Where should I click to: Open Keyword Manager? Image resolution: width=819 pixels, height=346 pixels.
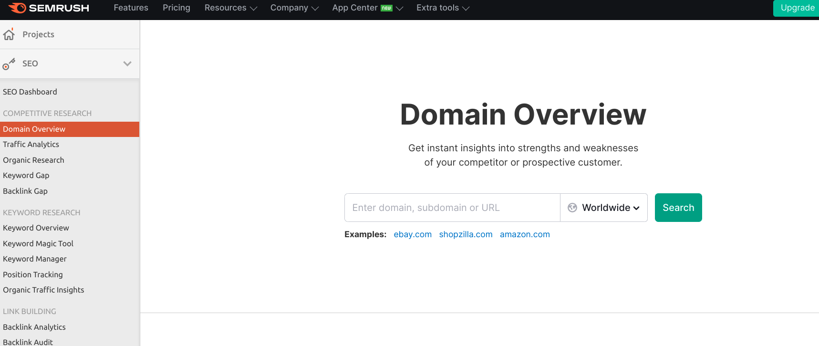point(35,259)
